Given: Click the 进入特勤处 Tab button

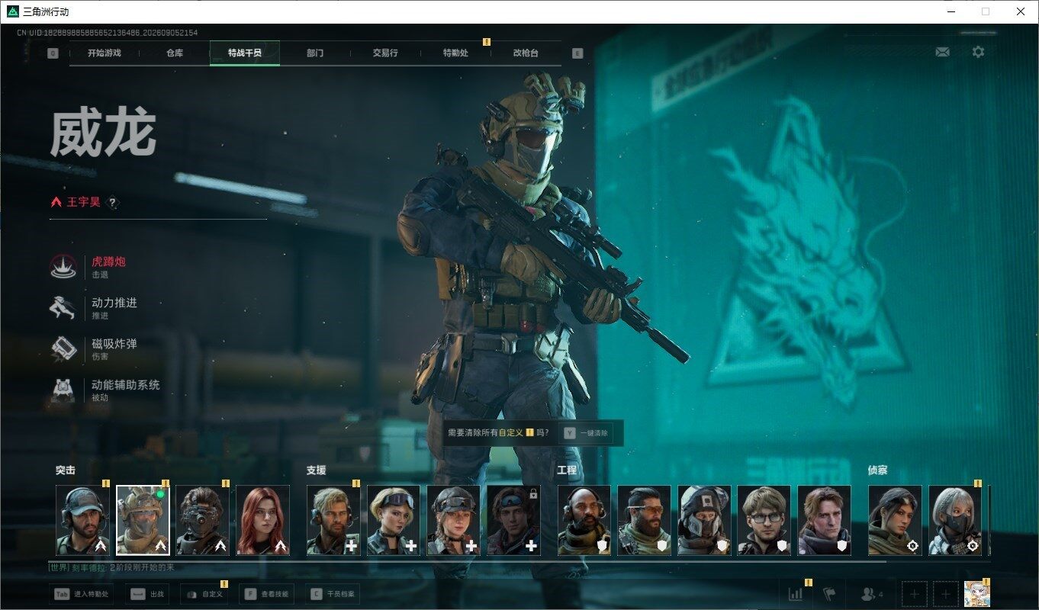Looking at the screenshot, I should click(82, 594).
